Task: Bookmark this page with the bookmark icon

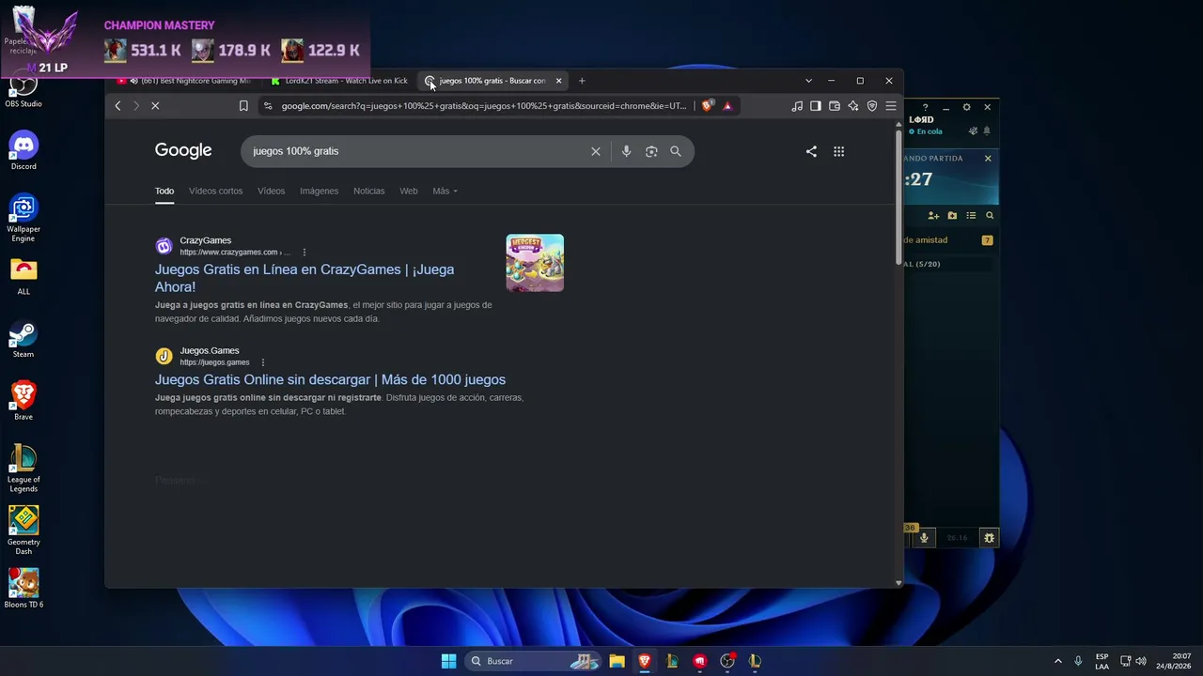Action: (x=243, y=106)
